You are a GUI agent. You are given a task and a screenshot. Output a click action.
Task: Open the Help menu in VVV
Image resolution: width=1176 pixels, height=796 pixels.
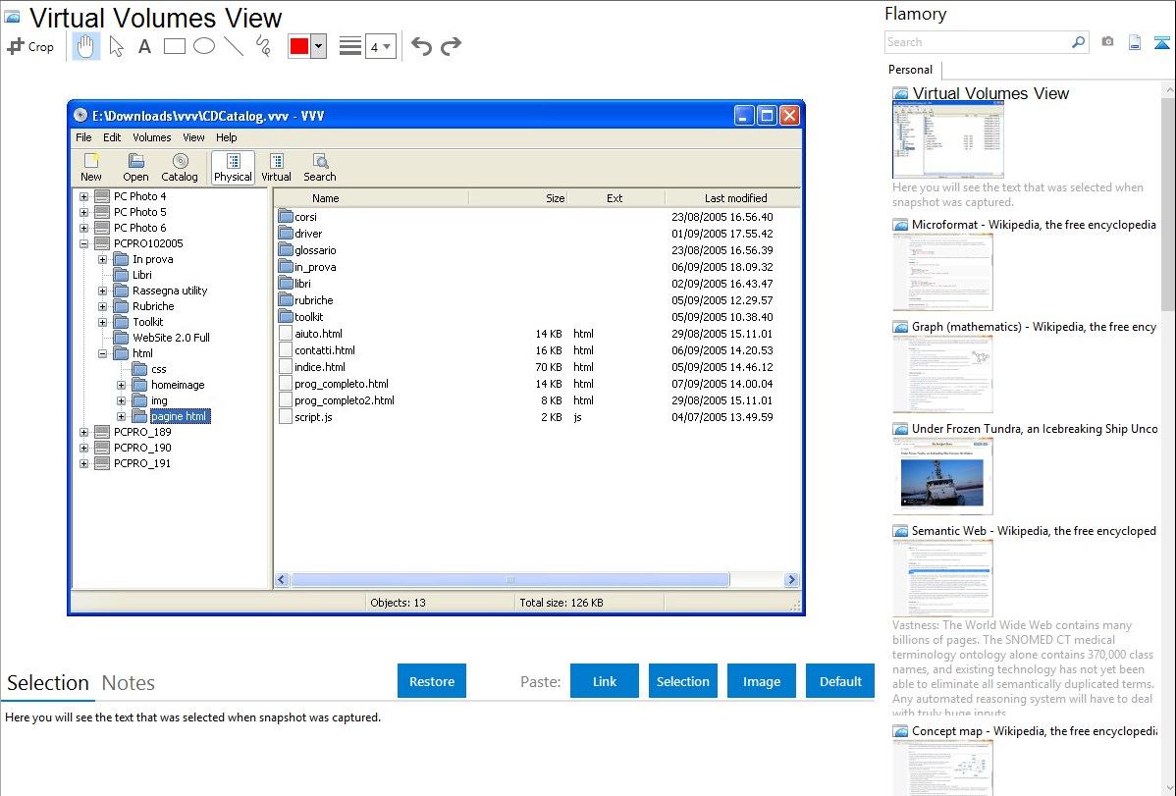pos(227,137)
